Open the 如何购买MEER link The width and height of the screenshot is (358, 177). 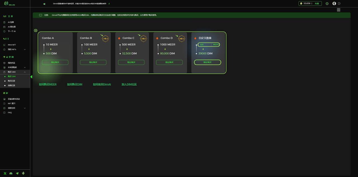pos(48,84)
